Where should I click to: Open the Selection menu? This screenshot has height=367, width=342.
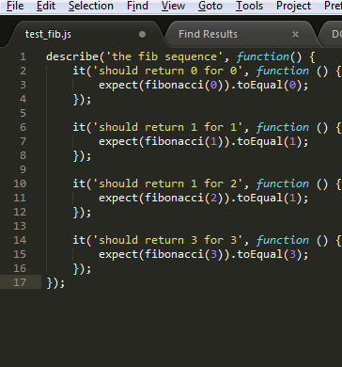coord(91,6)
